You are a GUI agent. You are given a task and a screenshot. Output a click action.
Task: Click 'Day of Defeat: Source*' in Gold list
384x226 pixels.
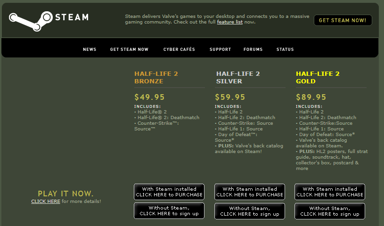coord(327,135)
